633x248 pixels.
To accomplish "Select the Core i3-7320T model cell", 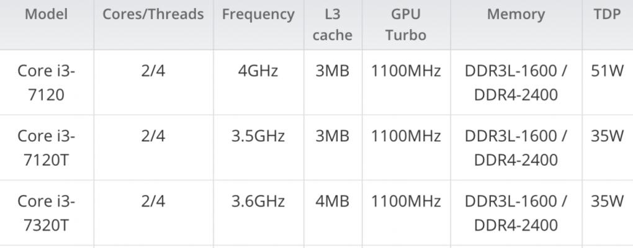I will (47, 213).
